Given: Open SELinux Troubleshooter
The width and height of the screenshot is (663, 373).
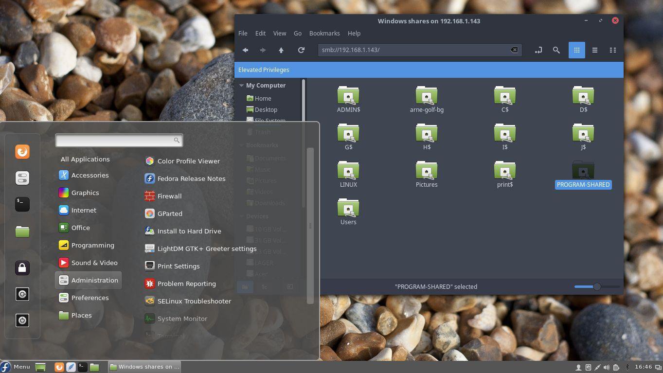Looking at the screenshot, I should point(188,301).
